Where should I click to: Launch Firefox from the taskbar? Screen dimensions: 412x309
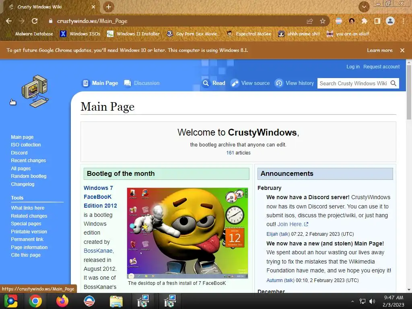click(x=62, y=301)
